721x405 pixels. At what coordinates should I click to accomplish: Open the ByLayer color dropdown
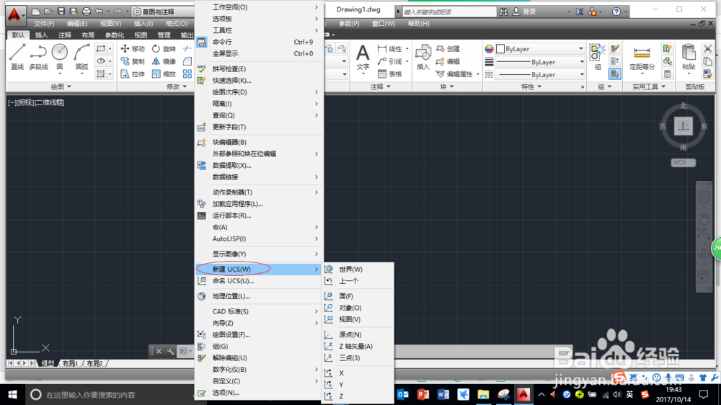[x=540, y=49]
